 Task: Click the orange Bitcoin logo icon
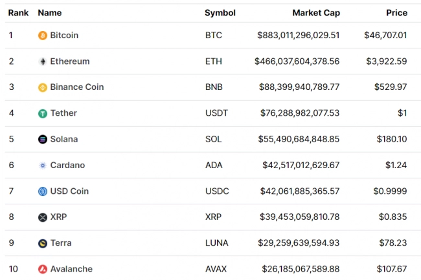pyautogui.click(x=43, y=36)
